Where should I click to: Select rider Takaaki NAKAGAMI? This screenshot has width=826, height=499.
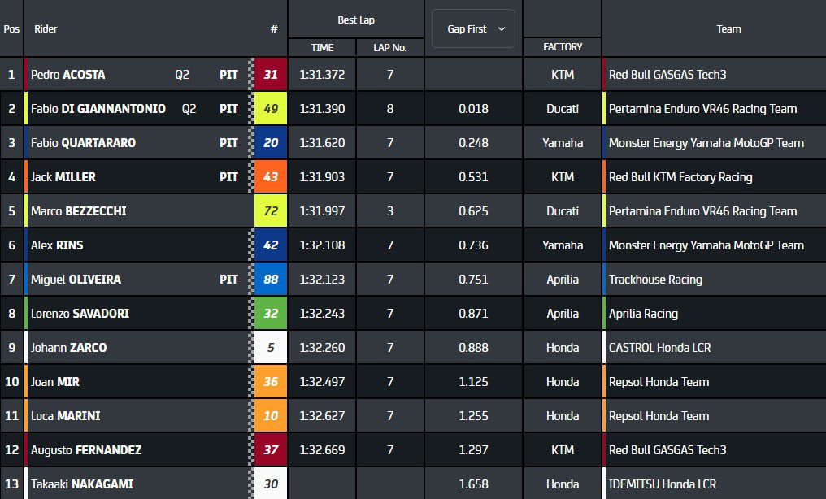click(x=81, y=484)
